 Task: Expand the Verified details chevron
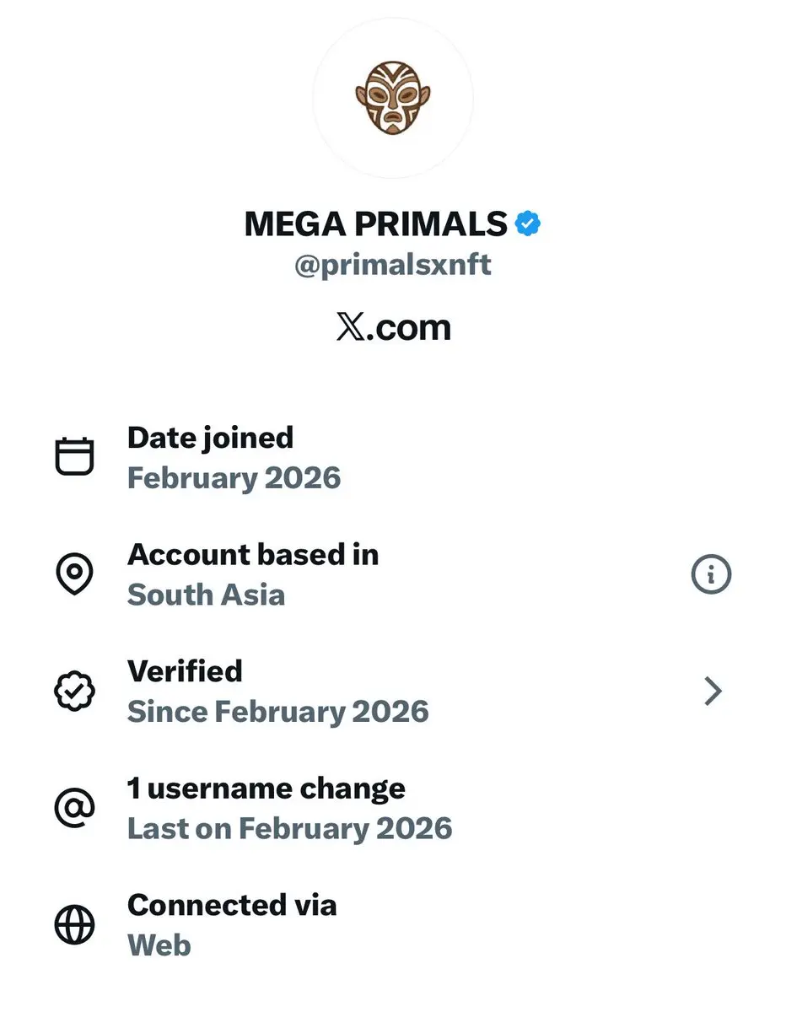(713, 692)
